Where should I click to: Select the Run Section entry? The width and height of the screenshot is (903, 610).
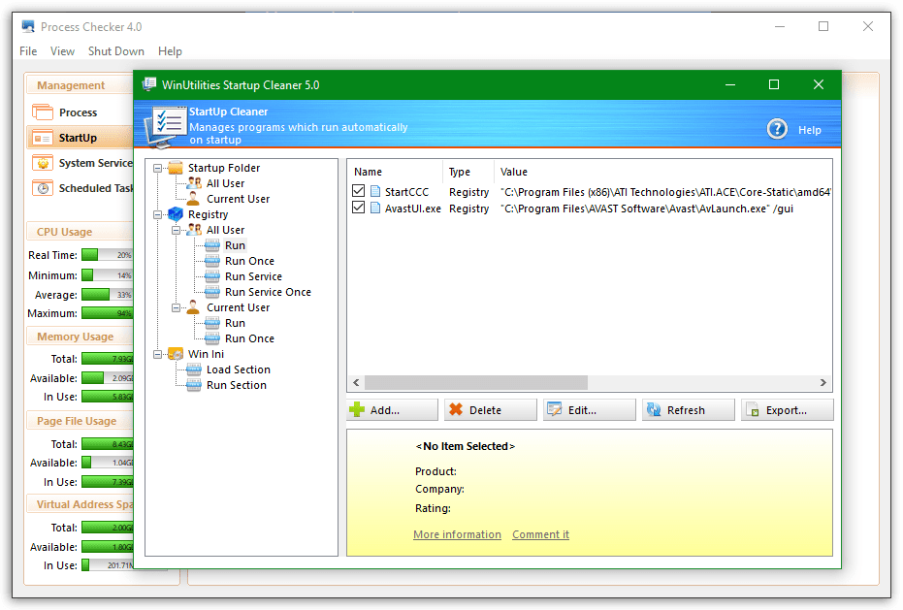pos(236,386)
